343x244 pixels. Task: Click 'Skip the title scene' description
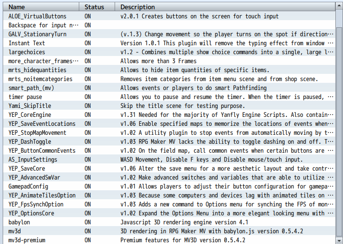tap(182, 106)
